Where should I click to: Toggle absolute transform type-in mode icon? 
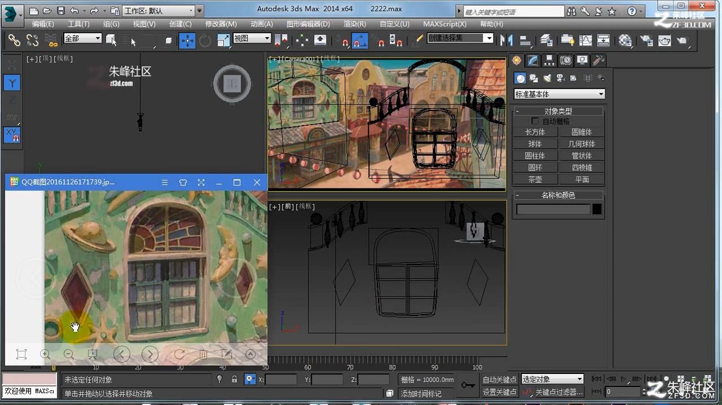coord(250,380)
